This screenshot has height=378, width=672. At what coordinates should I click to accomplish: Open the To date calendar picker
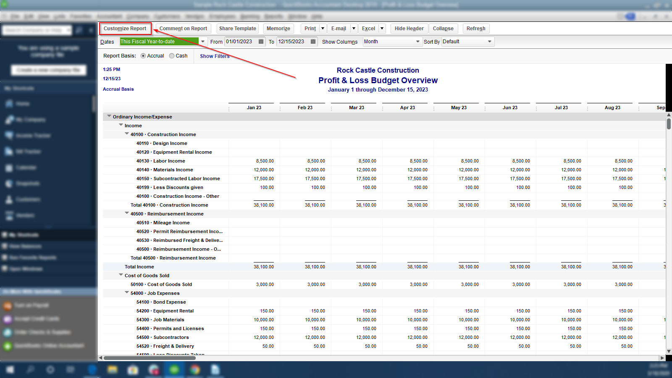pyautogui.click(x=313, y=42)
